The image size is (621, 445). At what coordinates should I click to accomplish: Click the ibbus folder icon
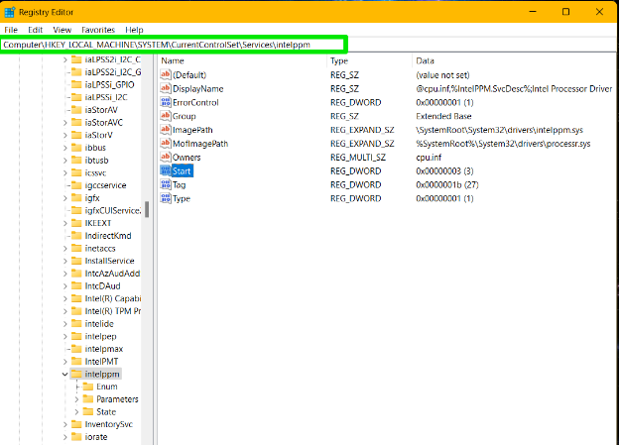(76, 148)
